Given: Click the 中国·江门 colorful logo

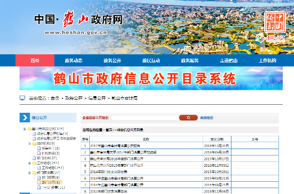Looking at the screenshot, I should (270, 38).
